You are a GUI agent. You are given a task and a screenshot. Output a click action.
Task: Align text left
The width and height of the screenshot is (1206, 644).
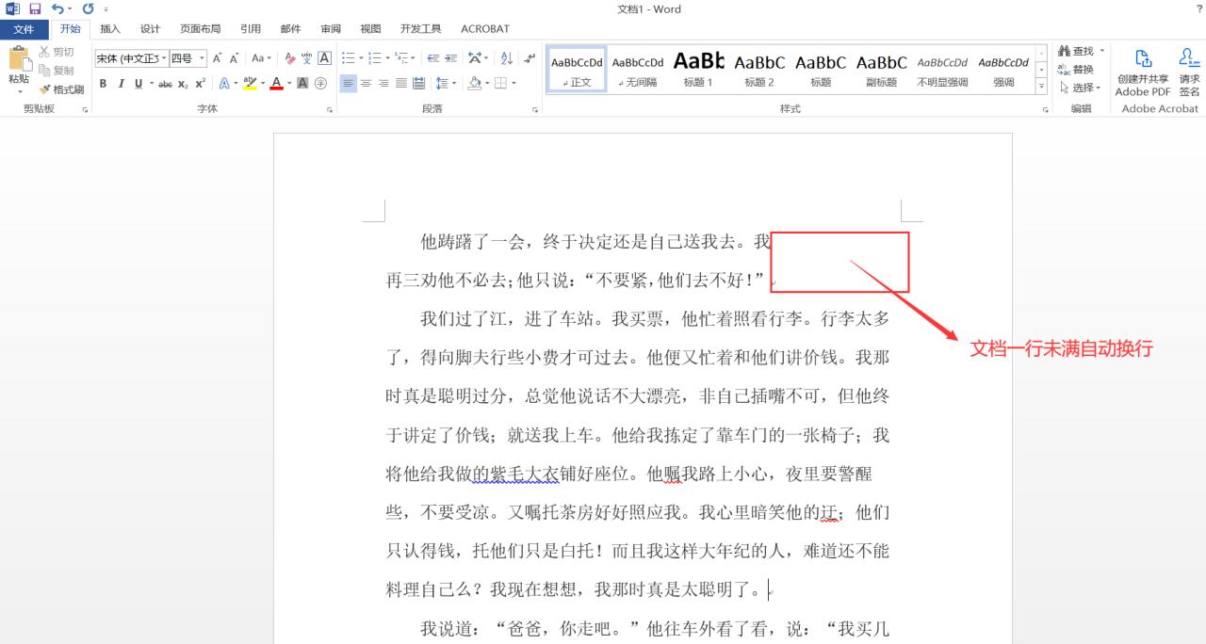click(x=349, y=84)
